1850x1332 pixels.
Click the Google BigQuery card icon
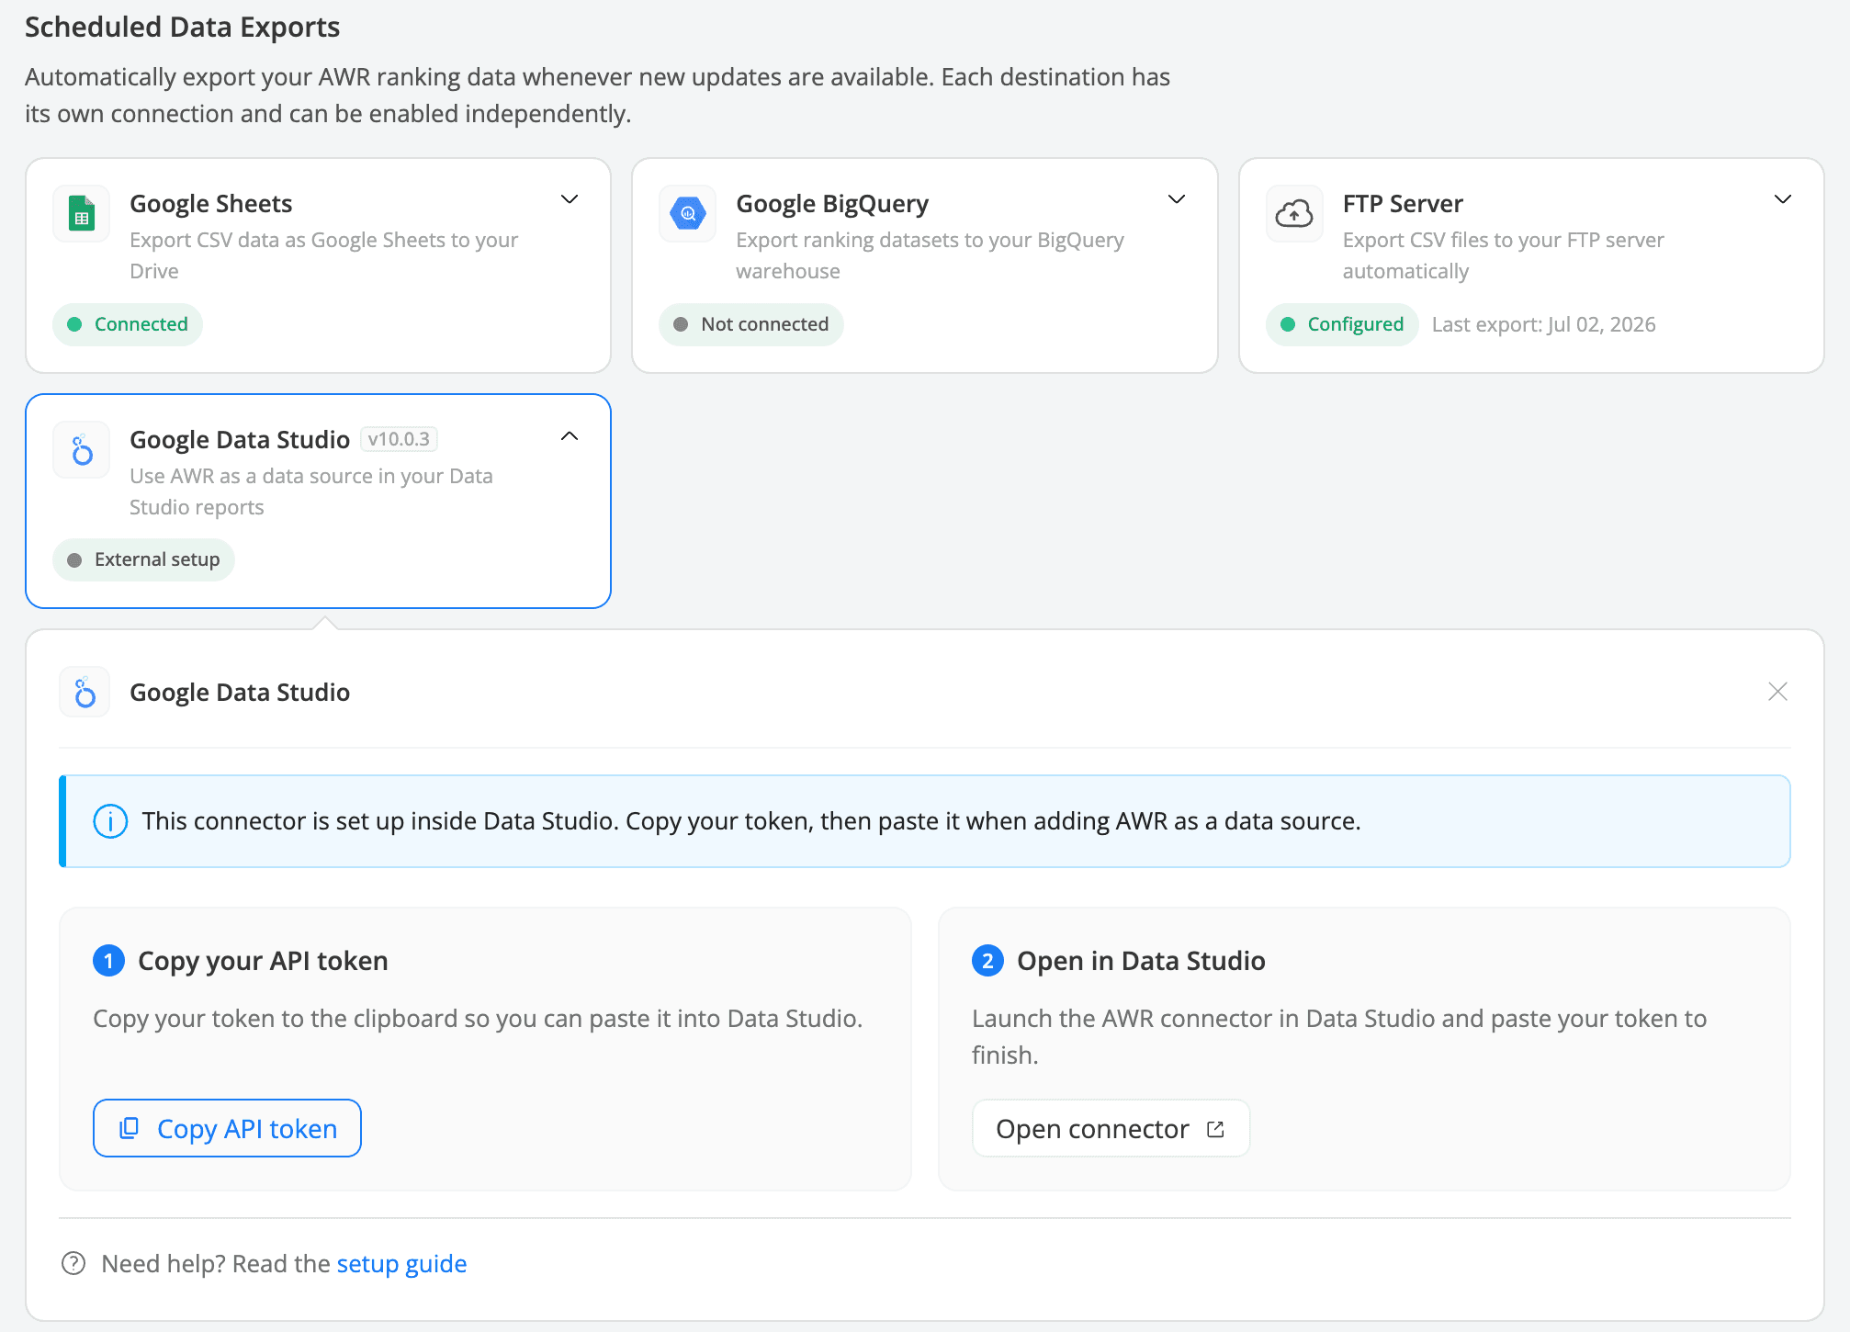(x=688, y=214)
